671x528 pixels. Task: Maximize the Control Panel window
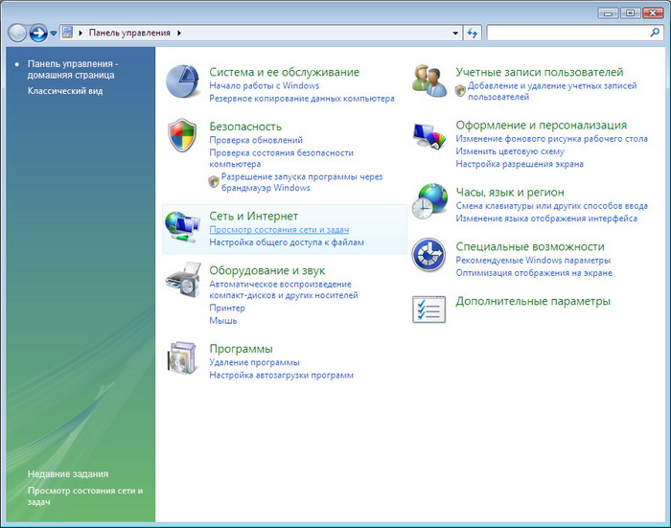pyautogui.click(x=631, y=13)
